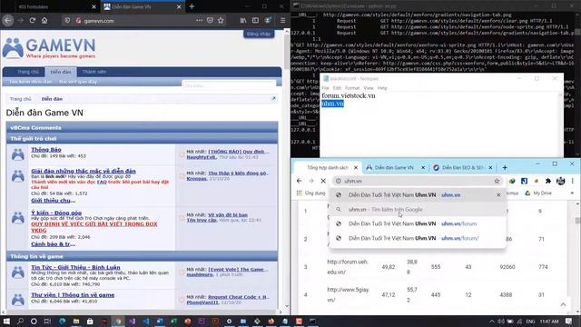Open Firefox hamburger menu
Screen dimensions: 581x327
coord(282,20)
